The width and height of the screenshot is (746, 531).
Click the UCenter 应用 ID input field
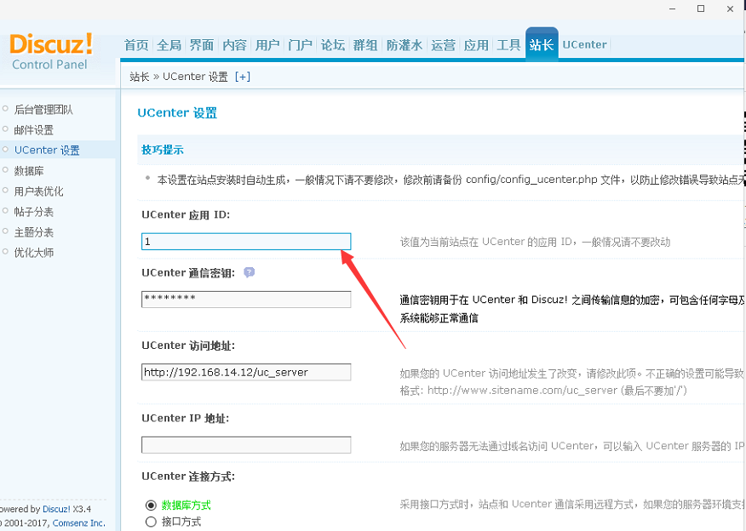pos(245,242)
